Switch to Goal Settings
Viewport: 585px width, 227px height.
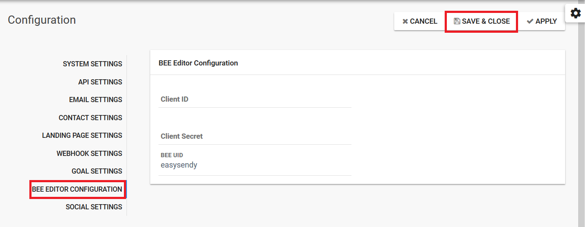(x=97, y=171)
